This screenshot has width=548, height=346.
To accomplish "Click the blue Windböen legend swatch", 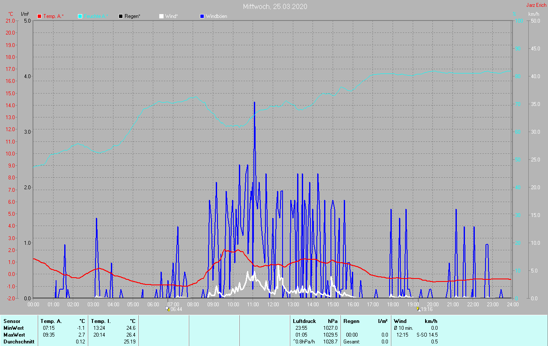I will point(202,16).
